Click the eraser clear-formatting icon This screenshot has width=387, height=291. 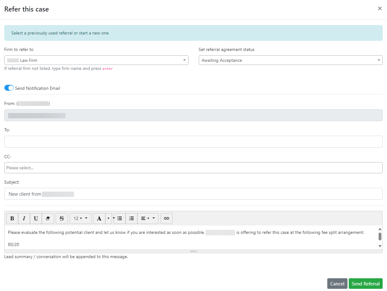click(48, 218)
